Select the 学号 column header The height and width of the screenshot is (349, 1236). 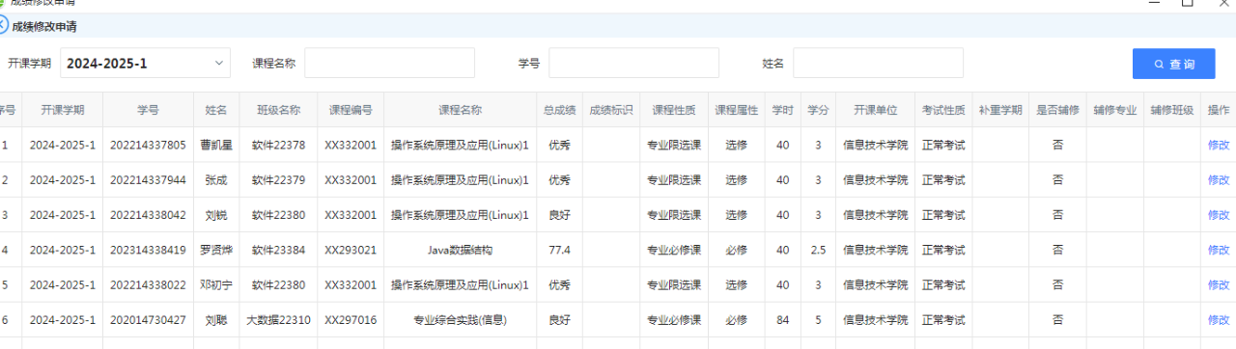[x=148, y=110]
